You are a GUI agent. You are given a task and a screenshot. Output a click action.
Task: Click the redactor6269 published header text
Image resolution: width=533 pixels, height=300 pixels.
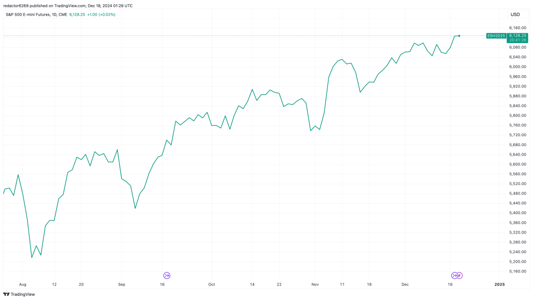pyautogui.click(x=68, y=6)
